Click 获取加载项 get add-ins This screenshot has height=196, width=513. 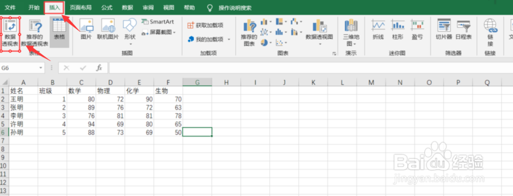tap(206, 26)
